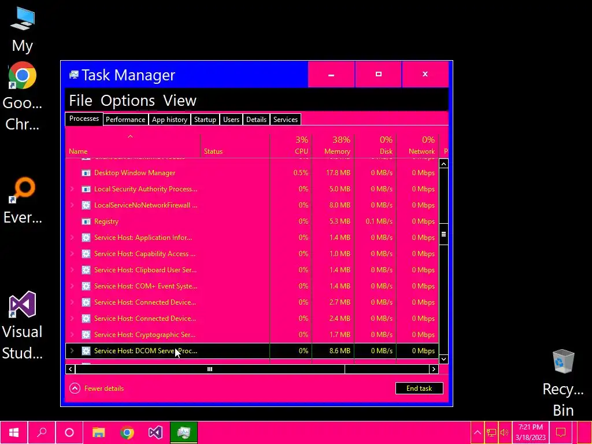Click the vertical scrollbar thumb
This screenshot has width=592, height=444.
[x=443, y=234]
